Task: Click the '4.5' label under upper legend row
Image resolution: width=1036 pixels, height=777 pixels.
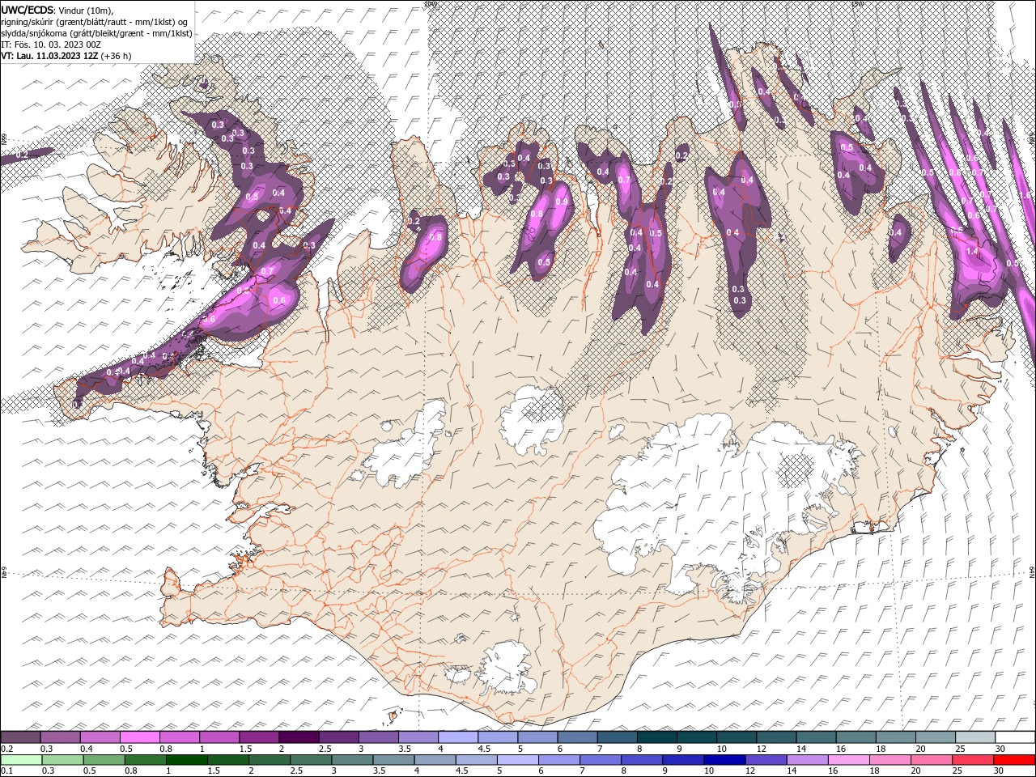Action: 483,749
